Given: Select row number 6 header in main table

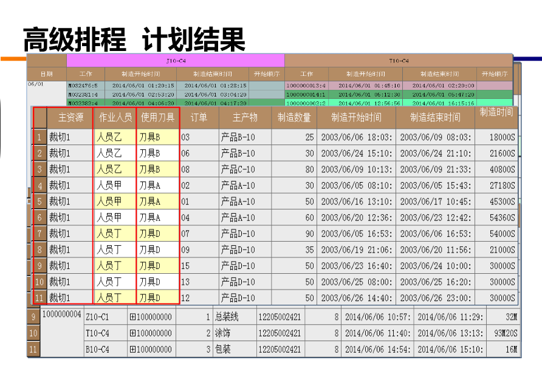Looking at the screenshot, I should pyautogui.click(x=39, y=217).
